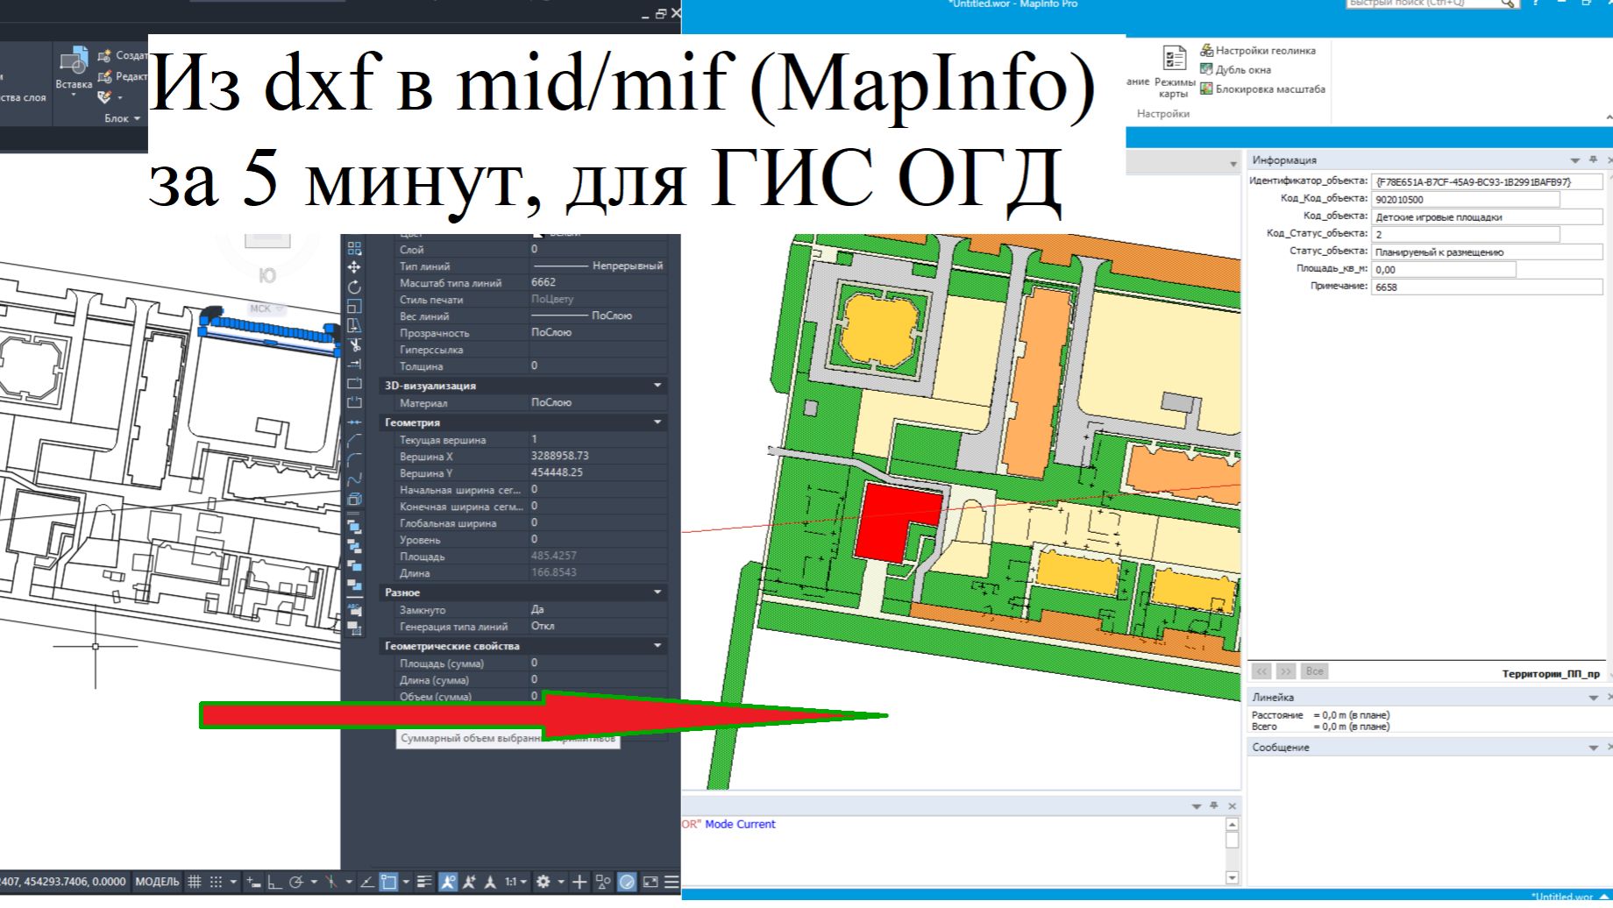The image size is (1613, 908).
Task: Show next record in Информация panel
Action: pos(1285,671)
